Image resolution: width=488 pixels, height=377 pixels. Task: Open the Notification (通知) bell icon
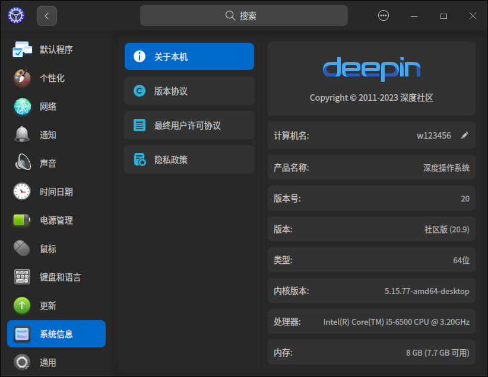coord(22,135)
